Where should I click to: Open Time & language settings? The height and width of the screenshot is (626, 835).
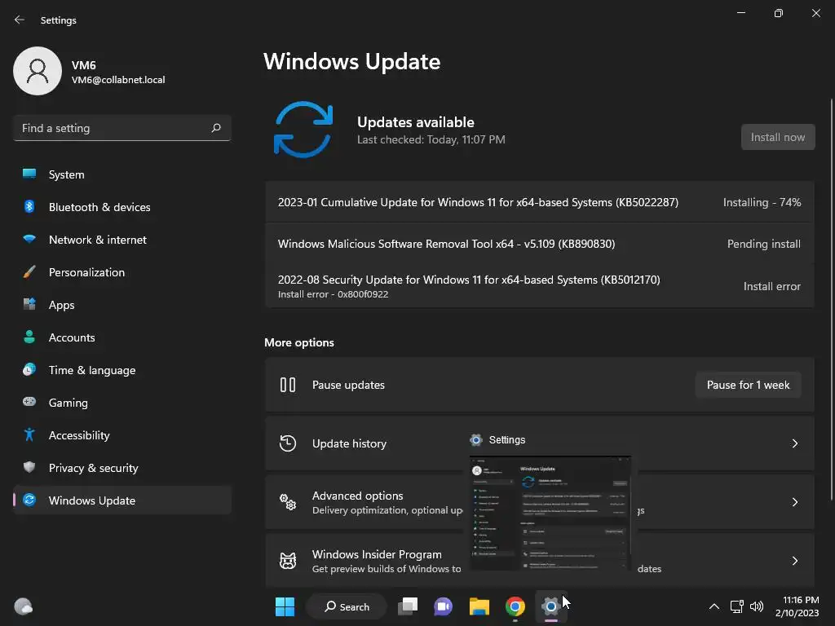pyautogui.click(x=122, y=370)
